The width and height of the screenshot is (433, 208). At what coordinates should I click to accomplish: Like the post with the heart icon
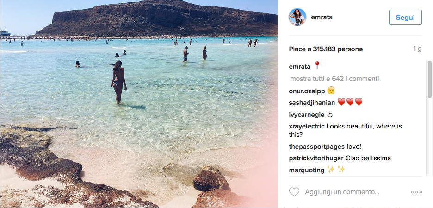[294, 192]
